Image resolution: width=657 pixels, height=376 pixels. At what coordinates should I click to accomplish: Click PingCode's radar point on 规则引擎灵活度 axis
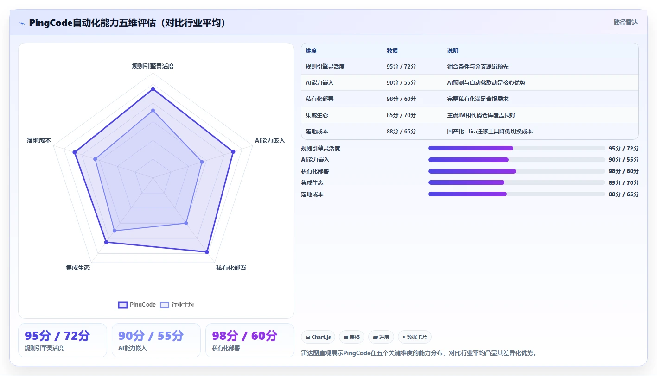pyautogui.click(x=153, y=88)
